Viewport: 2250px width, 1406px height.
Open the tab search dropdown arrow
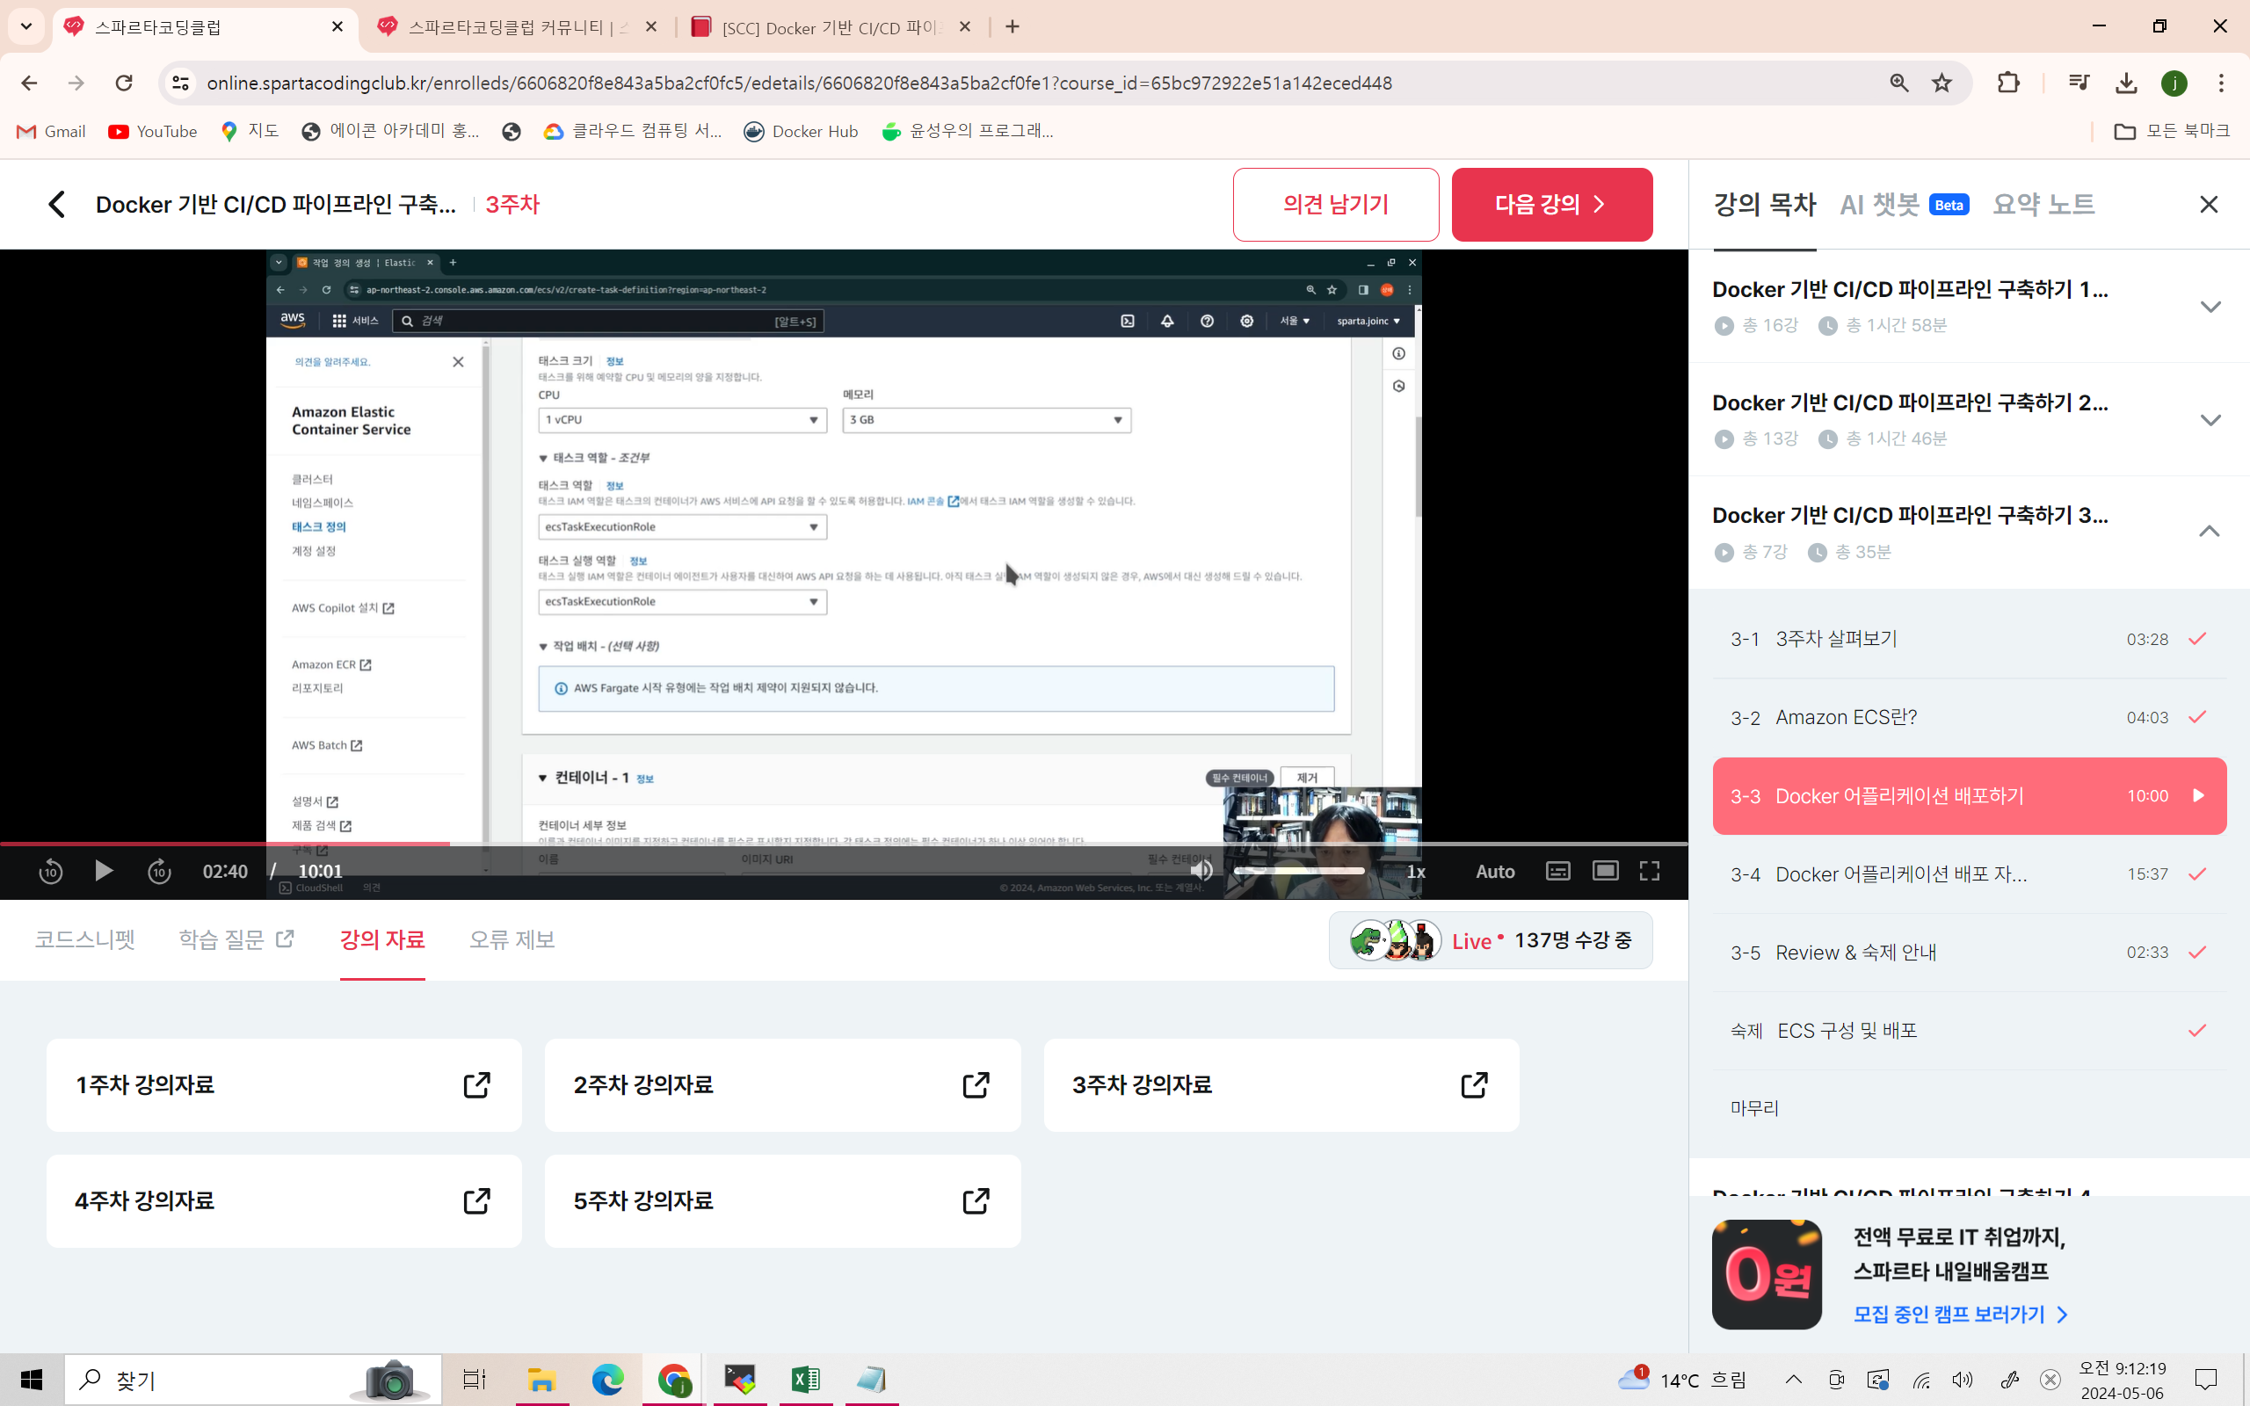point(26,27)
